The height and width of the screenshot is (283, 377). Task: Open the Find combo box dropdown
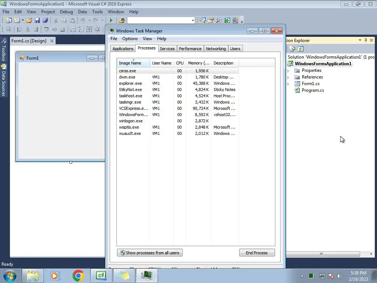pos(193,21)
